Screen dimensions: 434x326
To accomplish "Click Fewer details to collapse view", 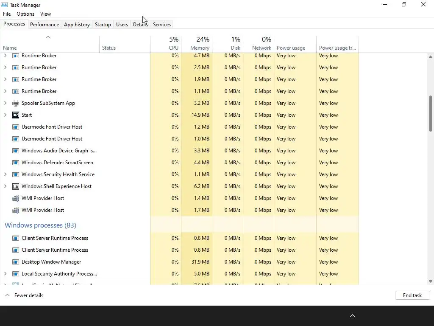I will pyautogui.click(x=29, y=295).
